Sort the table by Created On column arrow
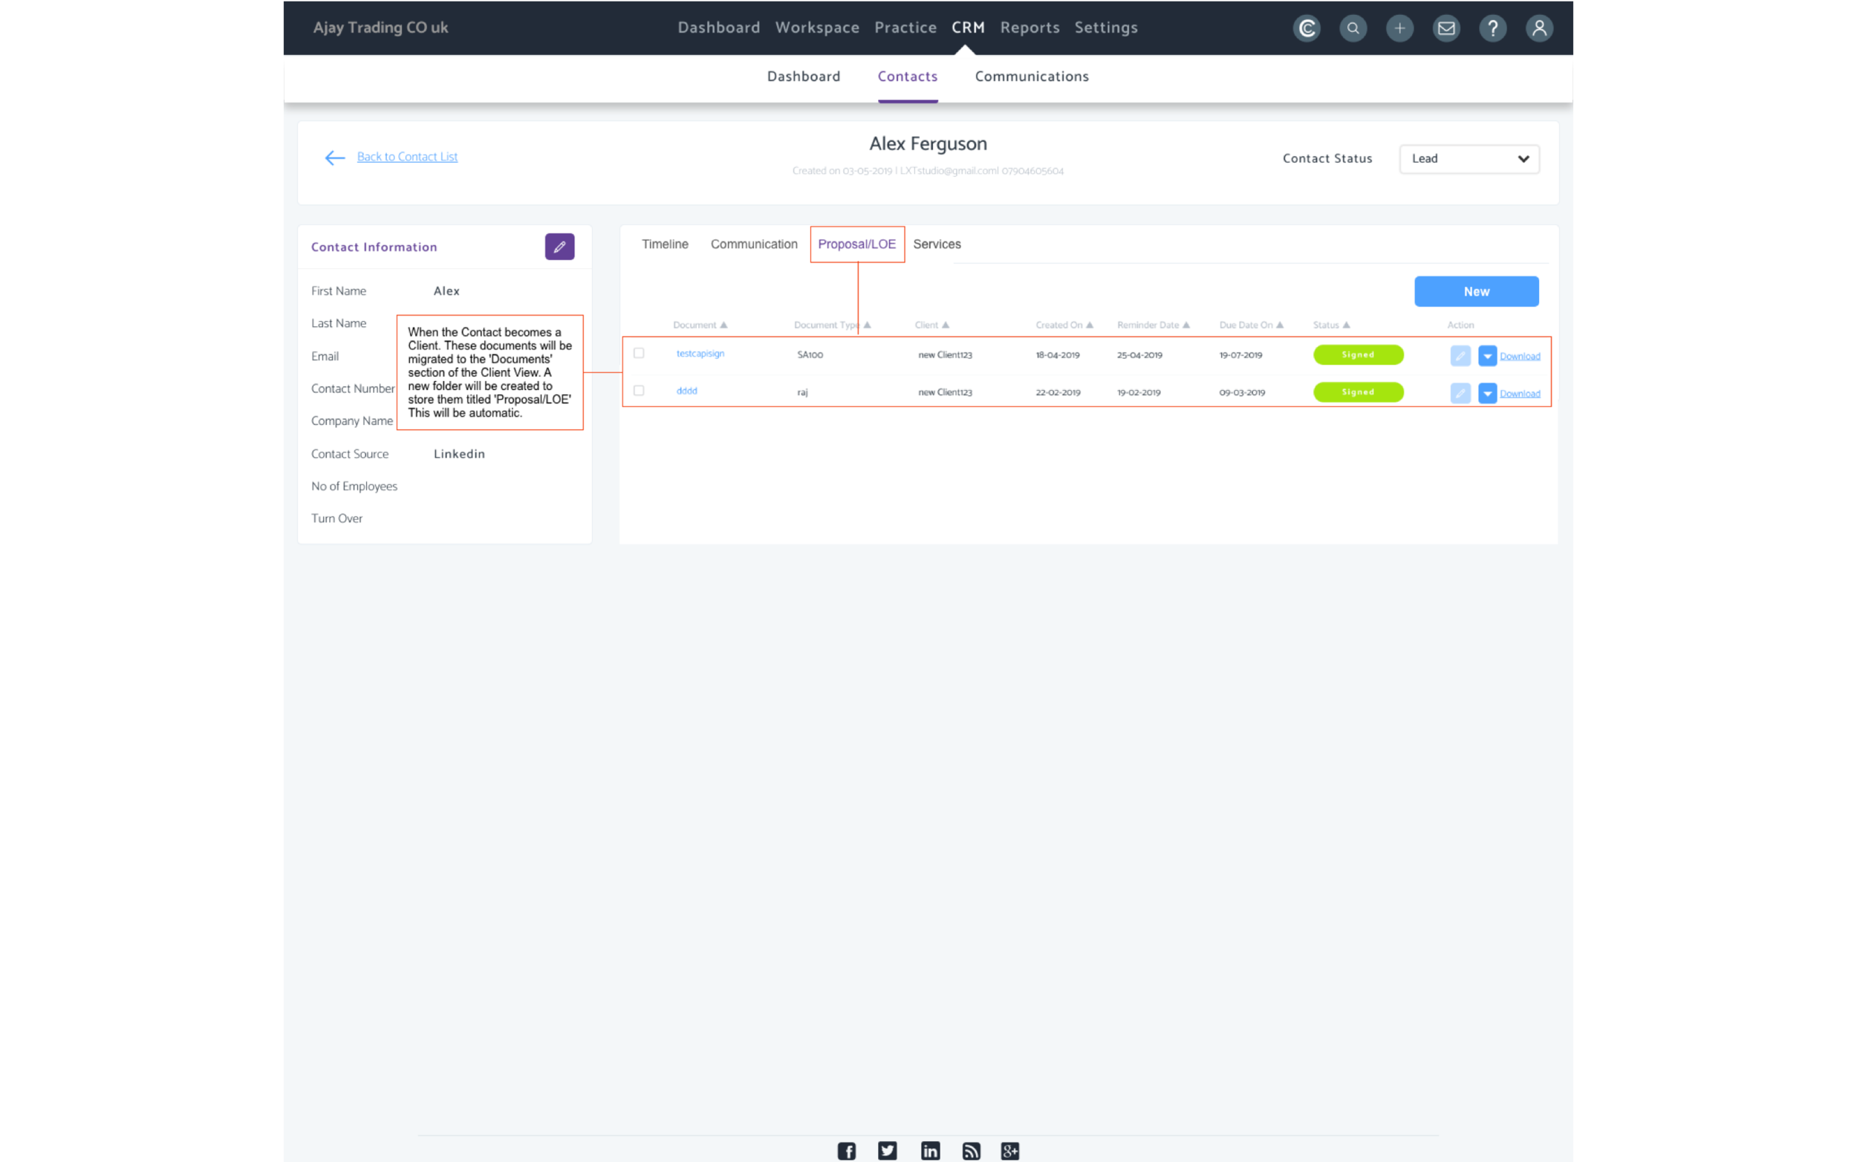 [1089, 325]
